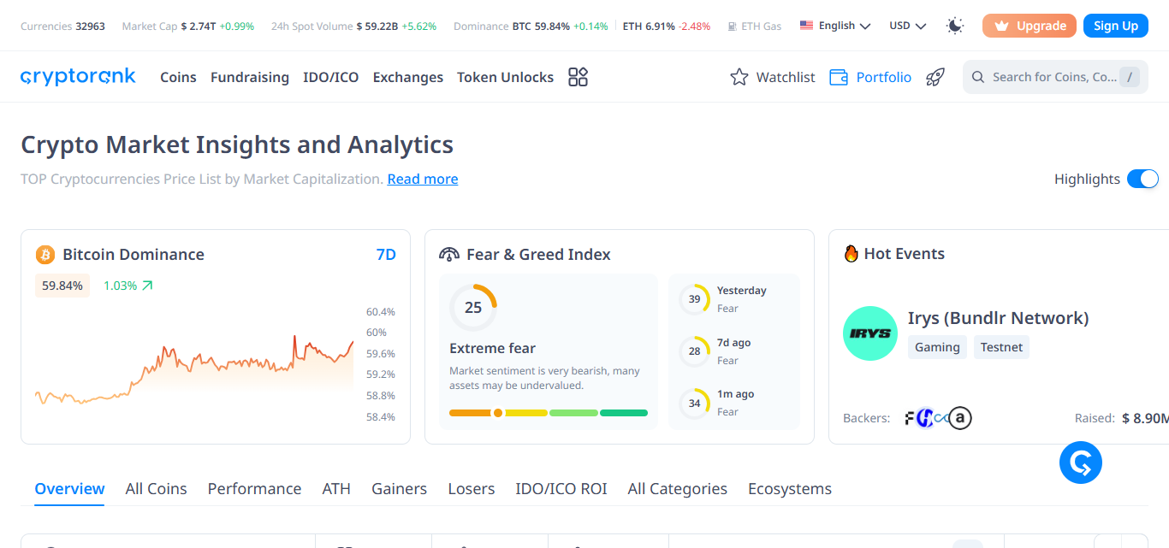
Task: Click the green segment of the sentiment bar
Action: 624,413
